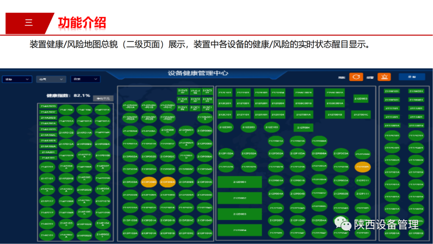The width and height of the screenshot is (433, 244).
Task: Open the first filter dropdown labeled 设备
Action: pos(17,79)
